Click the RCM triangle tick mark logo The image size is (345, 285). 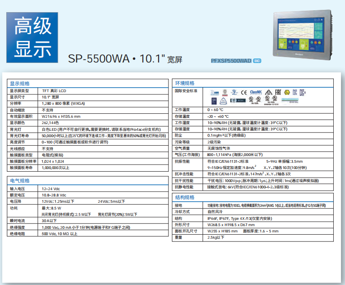(x=269, y=92)
